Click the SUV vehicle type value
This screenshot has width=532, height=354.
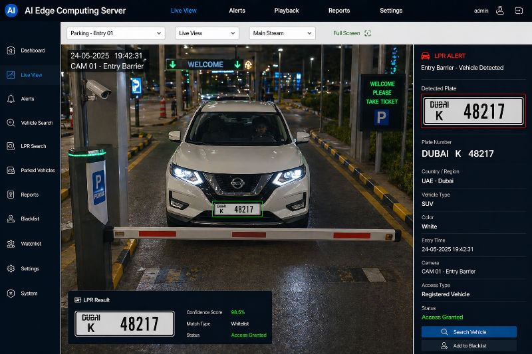(427, 204)
